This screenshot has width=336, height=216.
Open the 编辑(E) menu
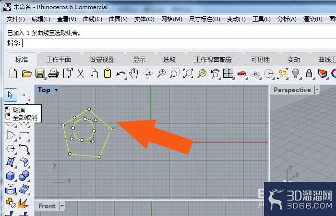point(41,19)
